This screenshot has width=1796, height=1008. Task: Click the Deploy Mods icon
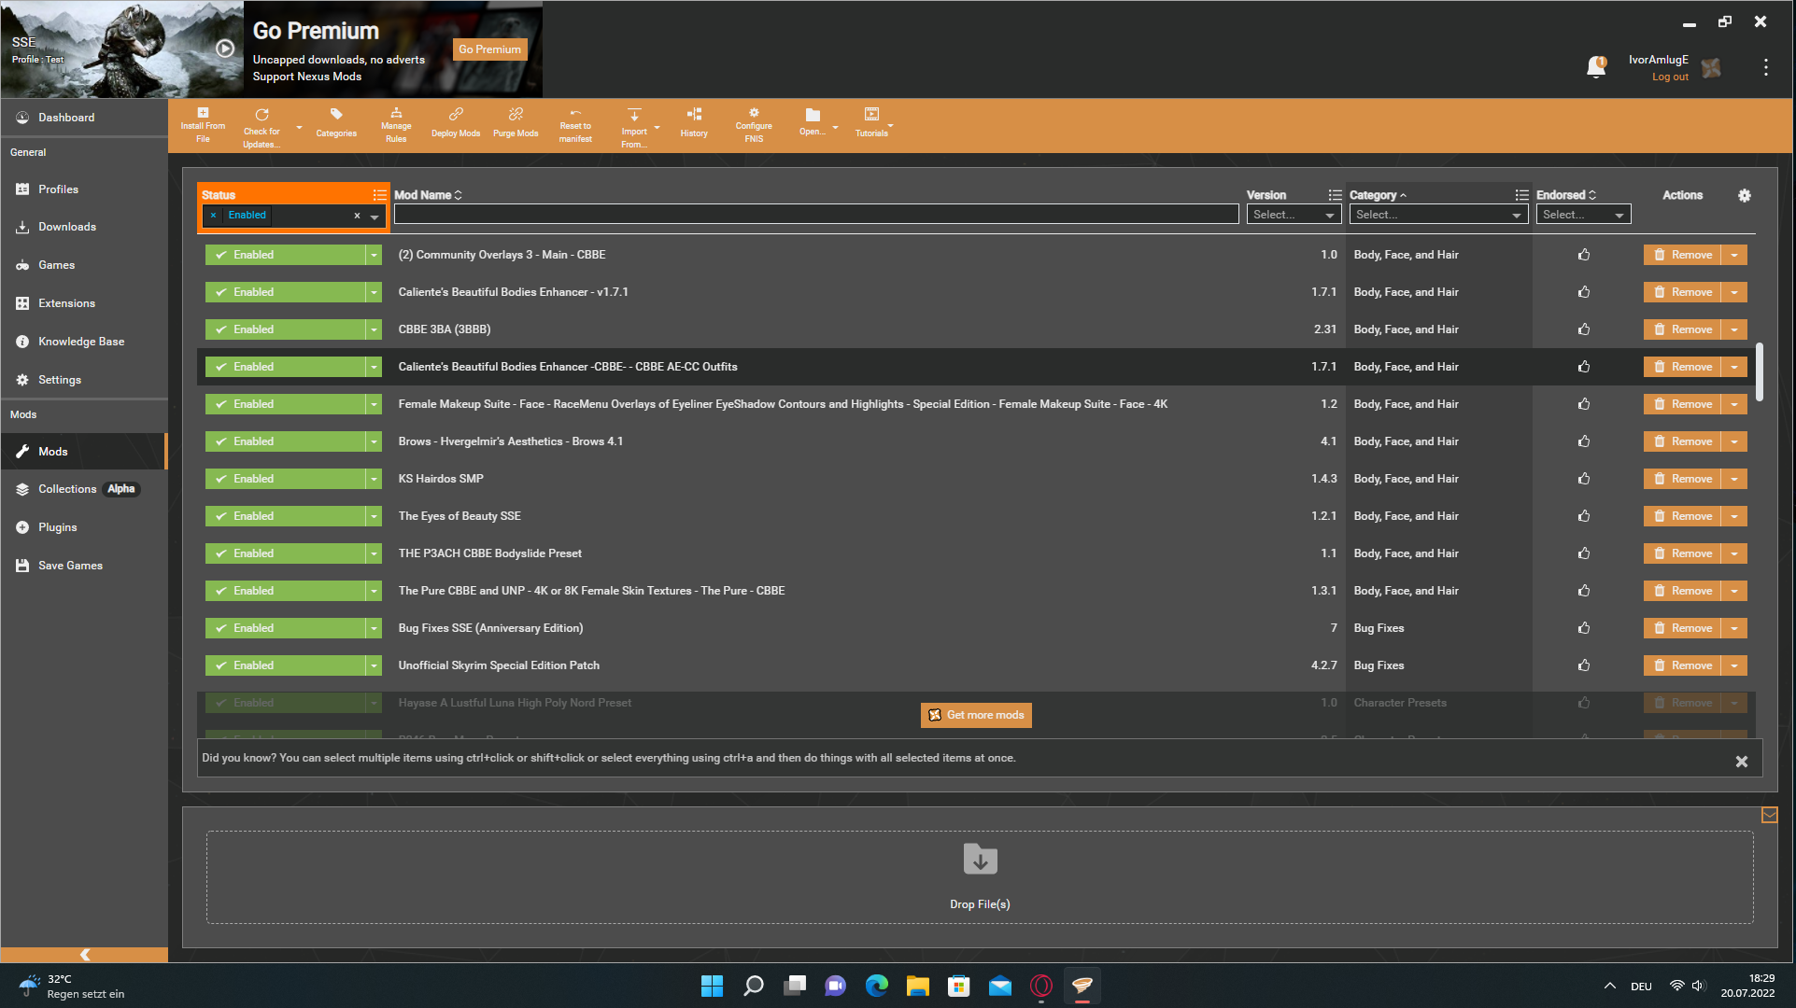[x=457, y=122]
